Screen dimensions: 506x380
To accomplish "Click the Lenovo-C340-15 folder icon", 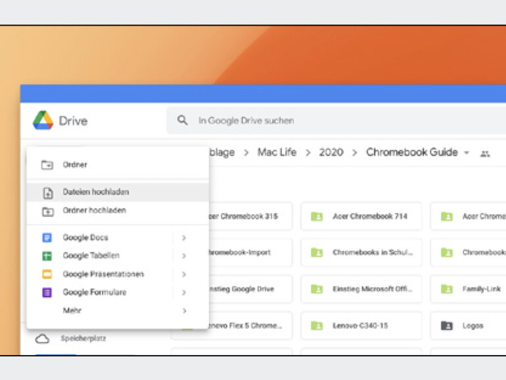I will 317,325.
